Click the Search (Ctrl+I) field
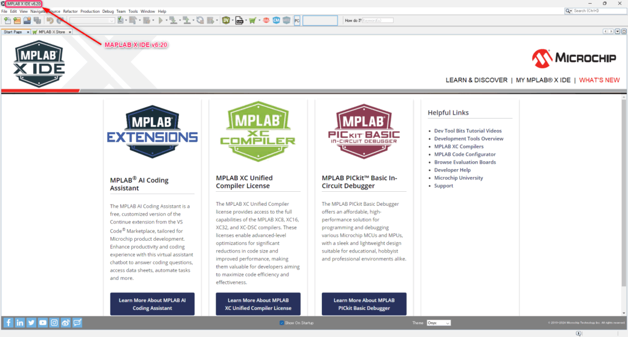This screenshot has width=628, height=337. pyautogui.click(x=599, y=11)
